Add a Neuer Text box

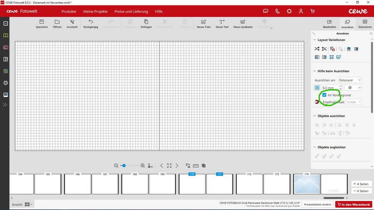pos(222,22)
